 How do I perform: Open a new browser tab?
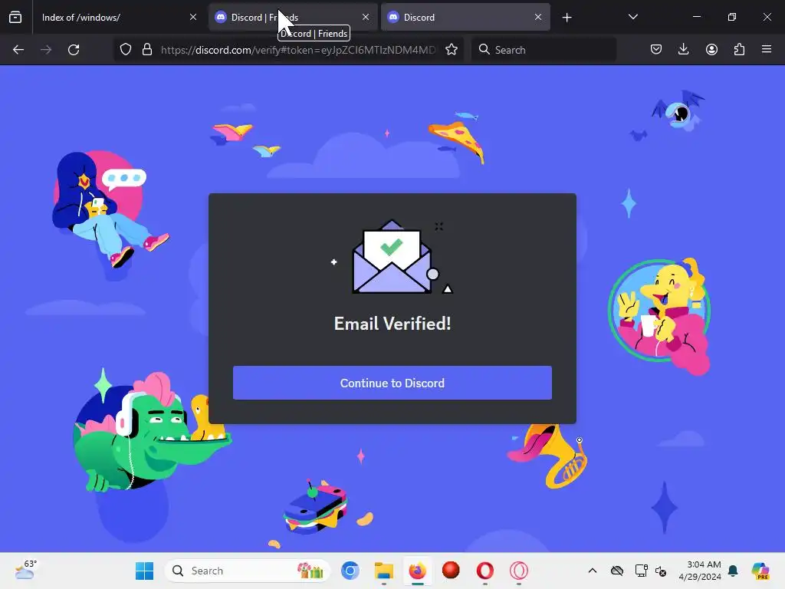pyautogui.click(x=567, y=18)
